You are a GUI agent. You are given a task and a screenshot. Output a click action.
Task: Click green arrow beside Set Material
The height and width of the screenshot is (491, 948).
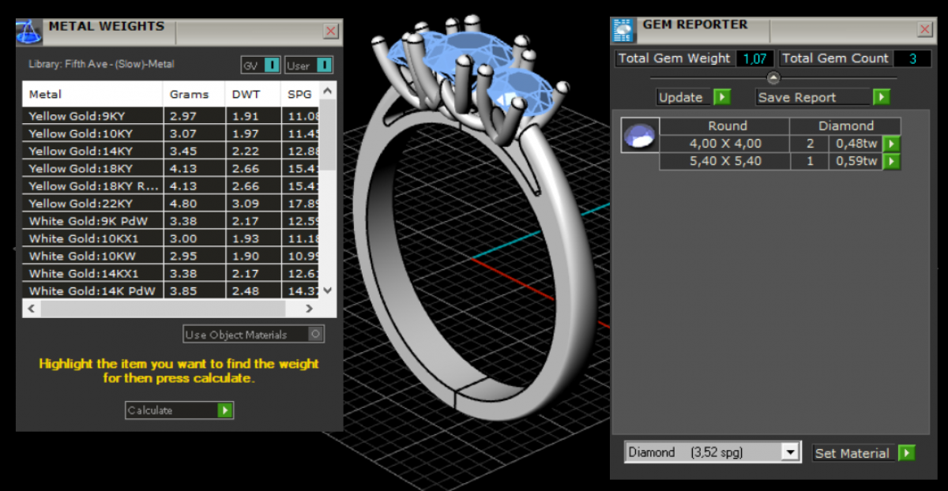coord(906,453)
